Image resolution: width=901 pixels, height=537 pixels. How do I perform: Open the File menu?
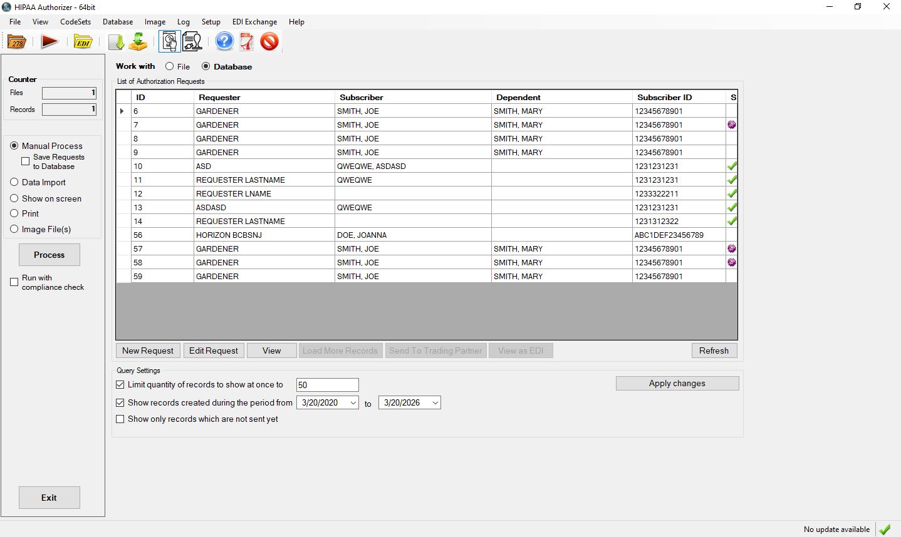[x=15, y=21]
